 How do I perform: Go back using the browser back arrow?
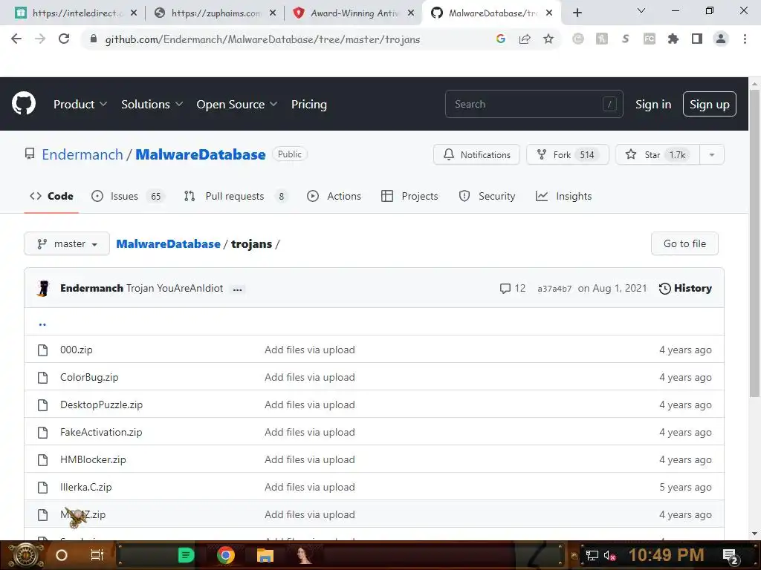point(16,39)
